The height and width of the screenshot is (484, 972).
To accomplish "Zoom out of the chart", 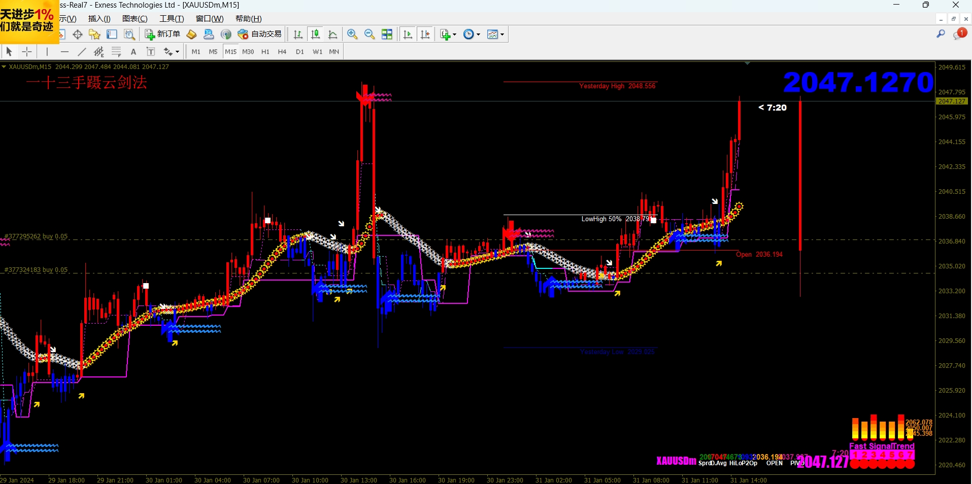I will [370, 34].
